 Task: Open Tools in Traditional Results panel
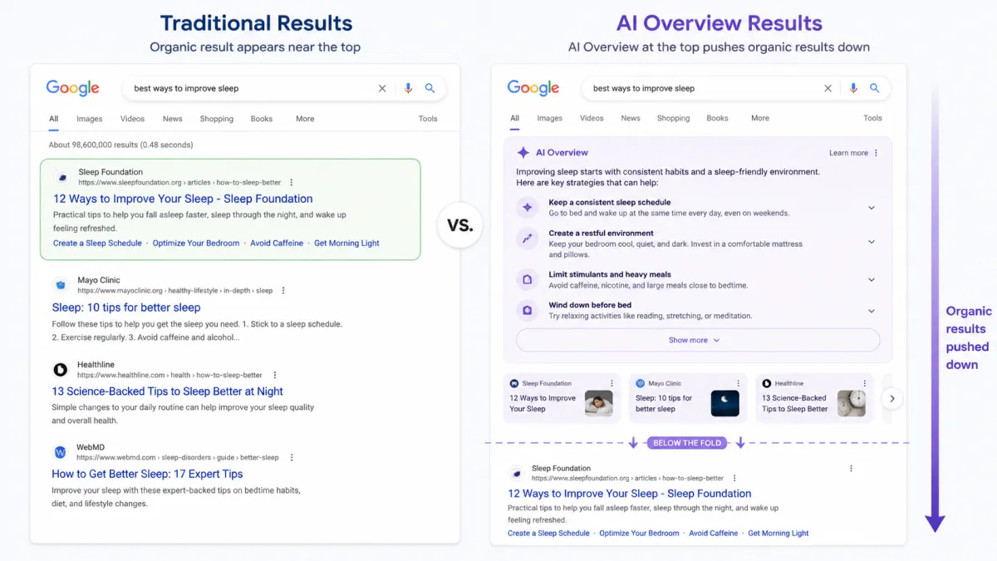click(428, 119)
